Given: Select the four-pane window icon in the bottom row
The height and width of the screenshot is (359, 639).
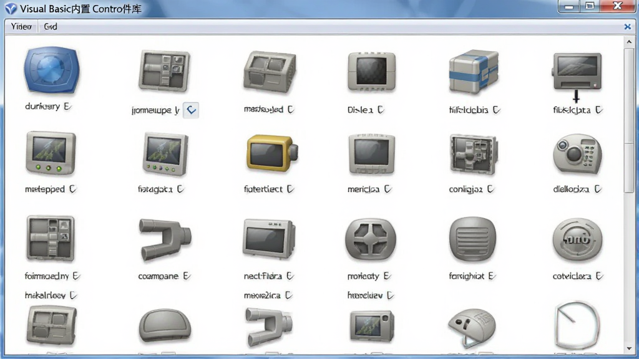Looking at the screenshot, I should (51, 325).
